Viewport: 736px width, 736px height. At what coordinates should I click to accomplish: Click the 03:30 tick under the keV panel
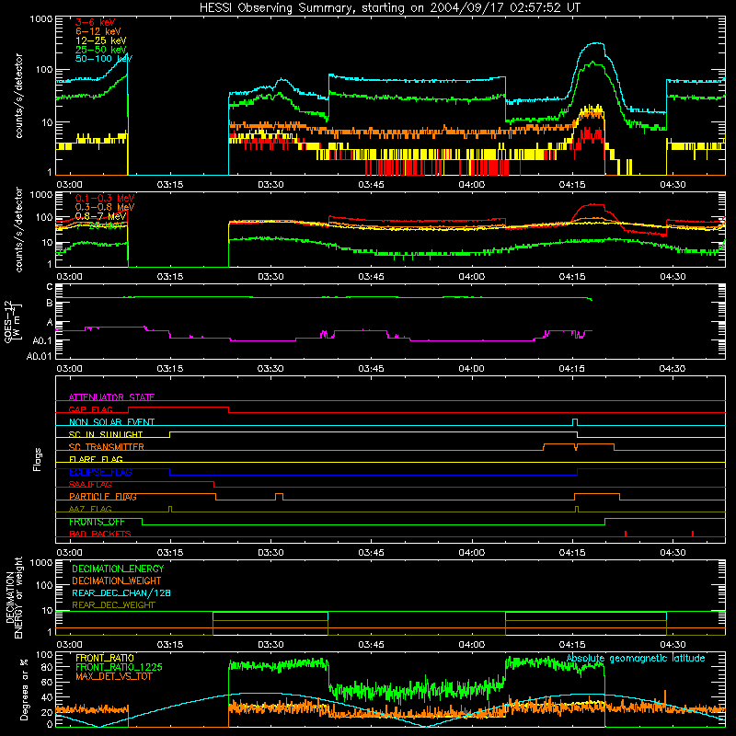(270, 185)
